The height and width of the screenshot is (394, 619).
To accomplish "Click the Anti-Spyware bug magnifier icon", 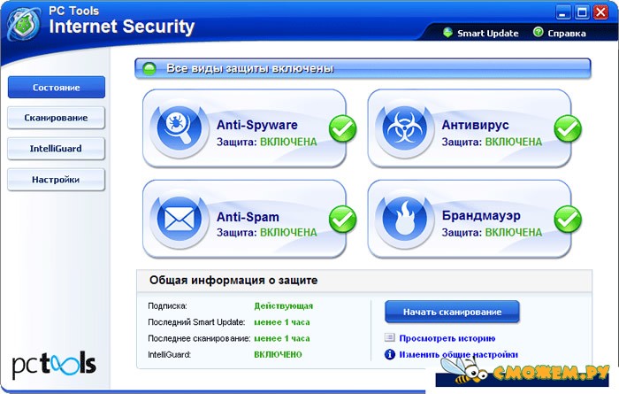I will pos(180,129).
